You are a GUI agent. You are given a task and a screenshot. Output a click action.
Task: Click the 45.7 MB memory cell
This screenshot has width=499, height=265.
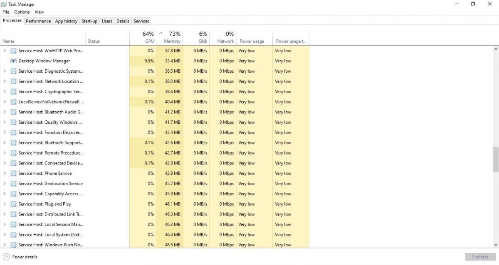(169, 184)
